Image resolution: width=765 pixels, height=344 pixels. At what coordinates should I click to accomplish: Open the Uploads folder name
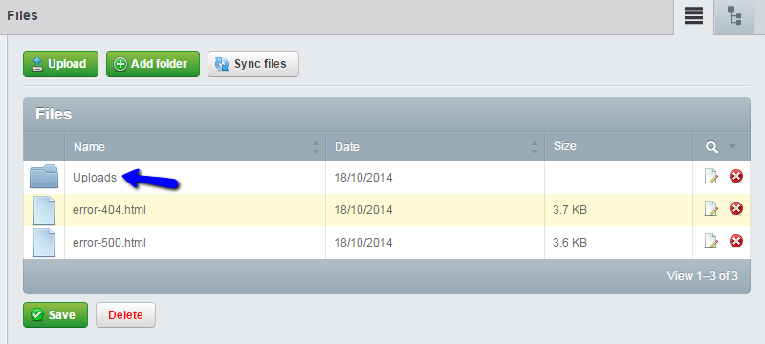click(x=95, y=178)
